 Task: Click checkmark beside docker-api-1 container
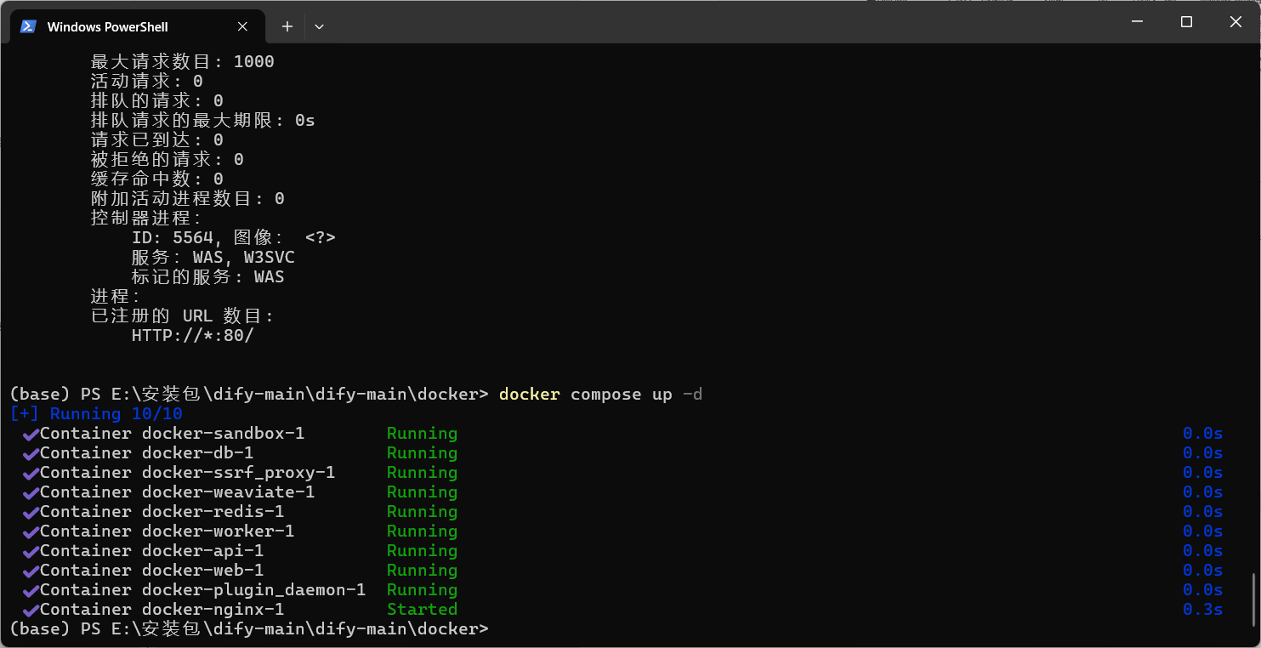tap(31, 551)
